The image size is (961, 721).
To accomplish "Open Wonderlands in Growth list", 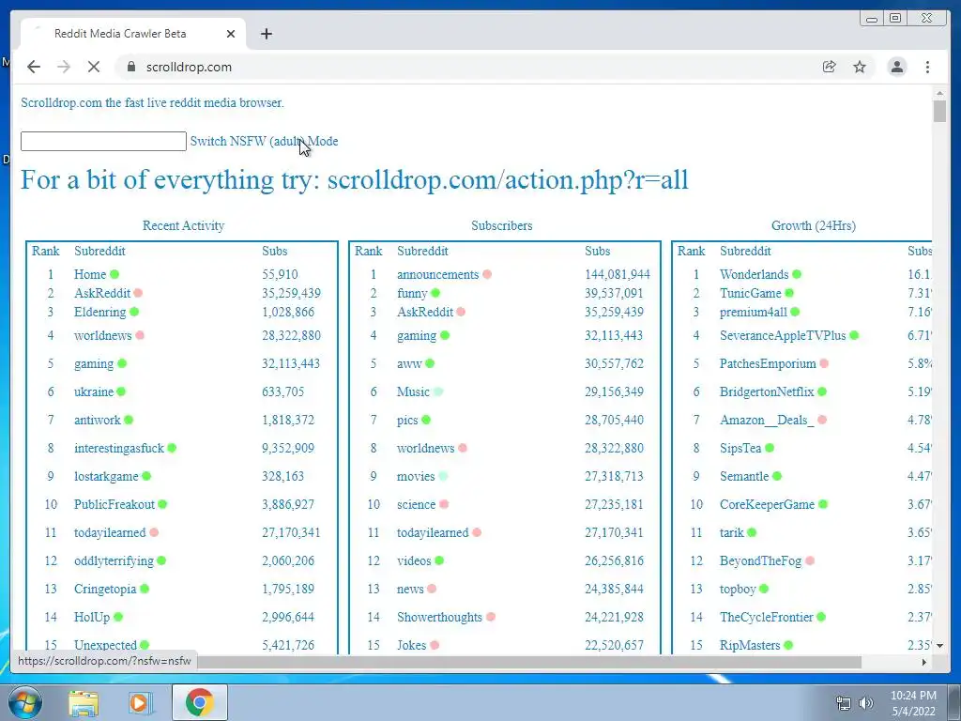I will coord(754,274).
